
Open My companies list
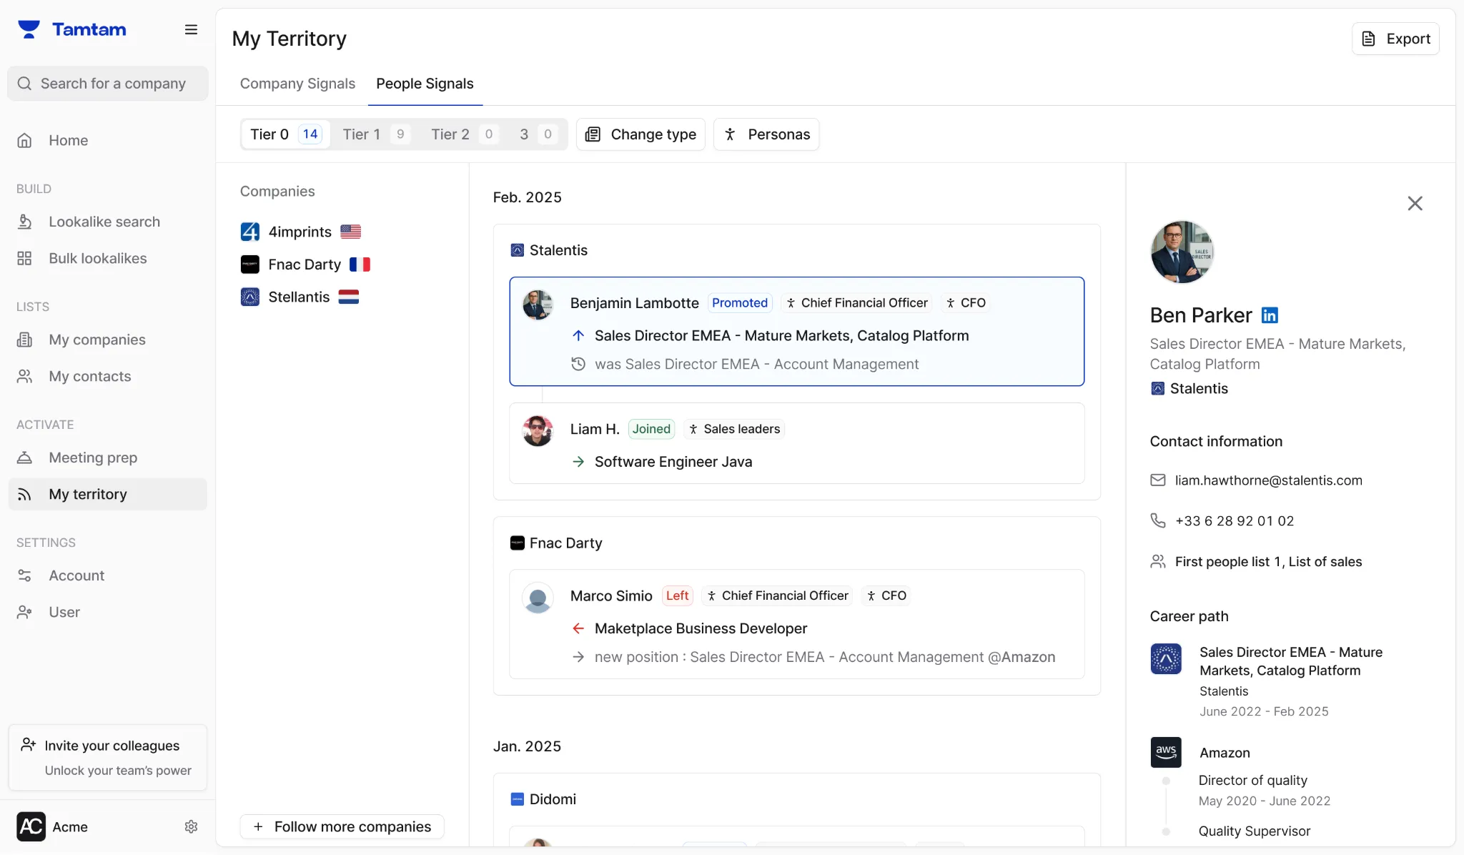click(x=97, y=340)
